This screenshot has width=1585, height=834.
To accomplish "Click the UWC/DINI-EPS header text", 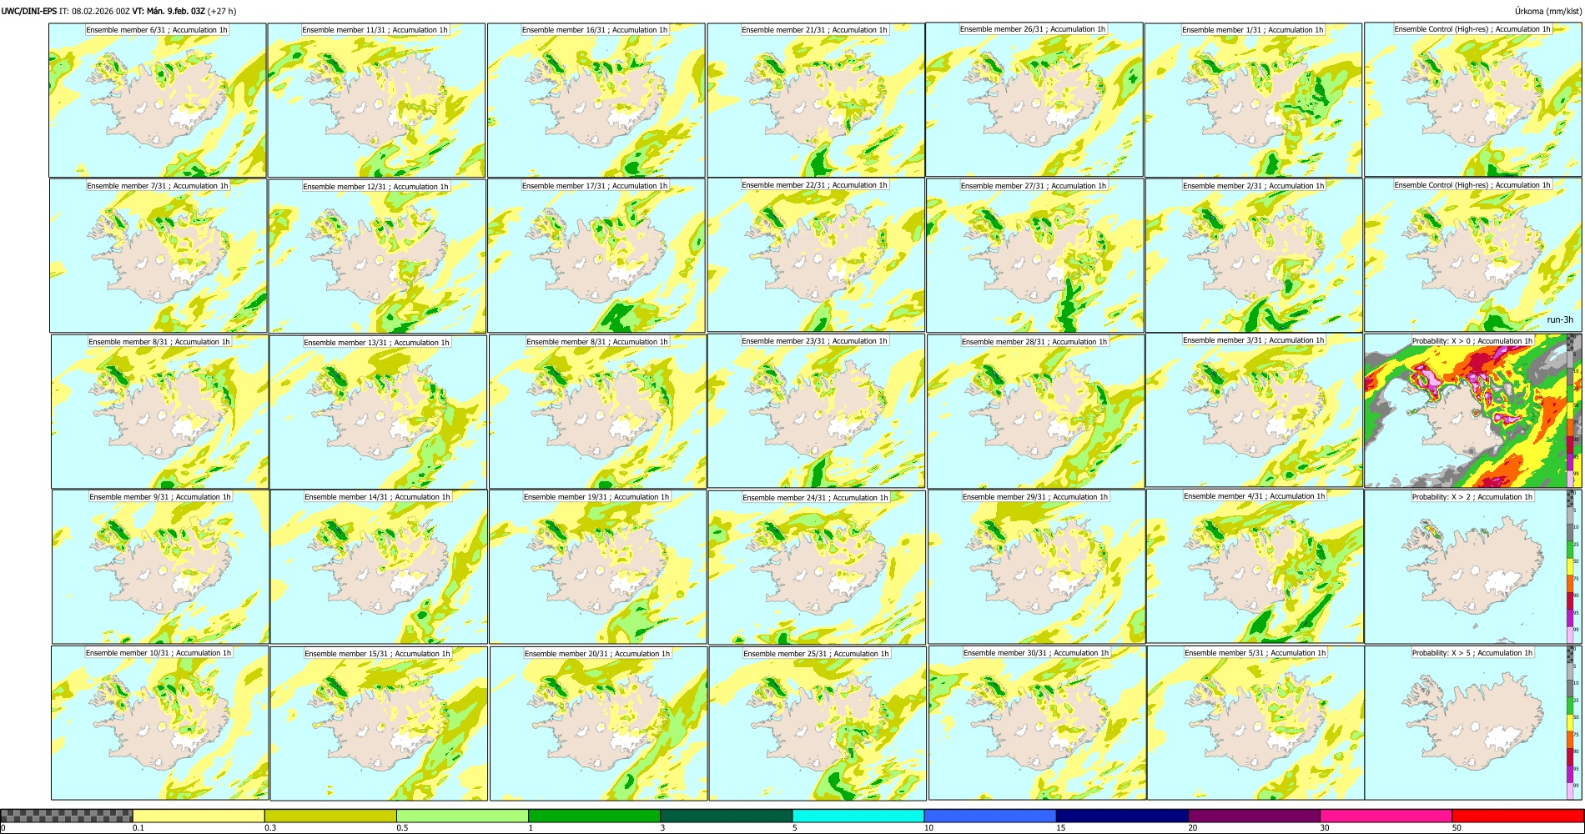I will pos(28,12).
